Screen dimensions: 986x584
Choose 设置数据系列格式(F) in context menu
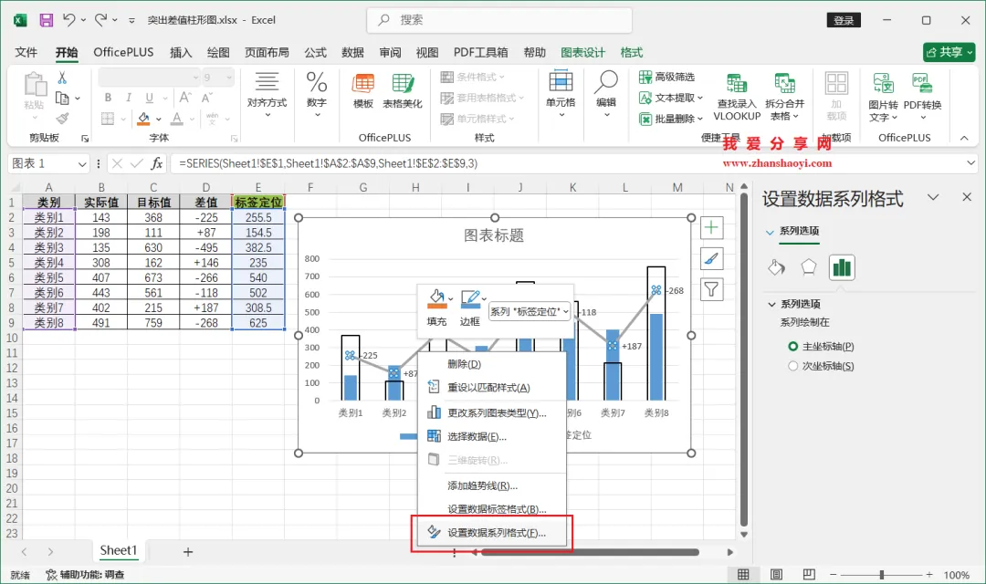click(x=492, y=533)
